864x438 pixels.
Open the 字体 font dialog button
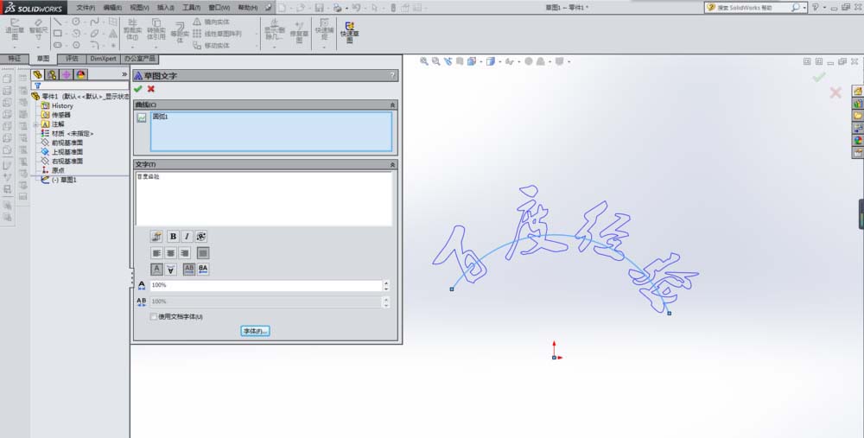[x=255, y=331]
